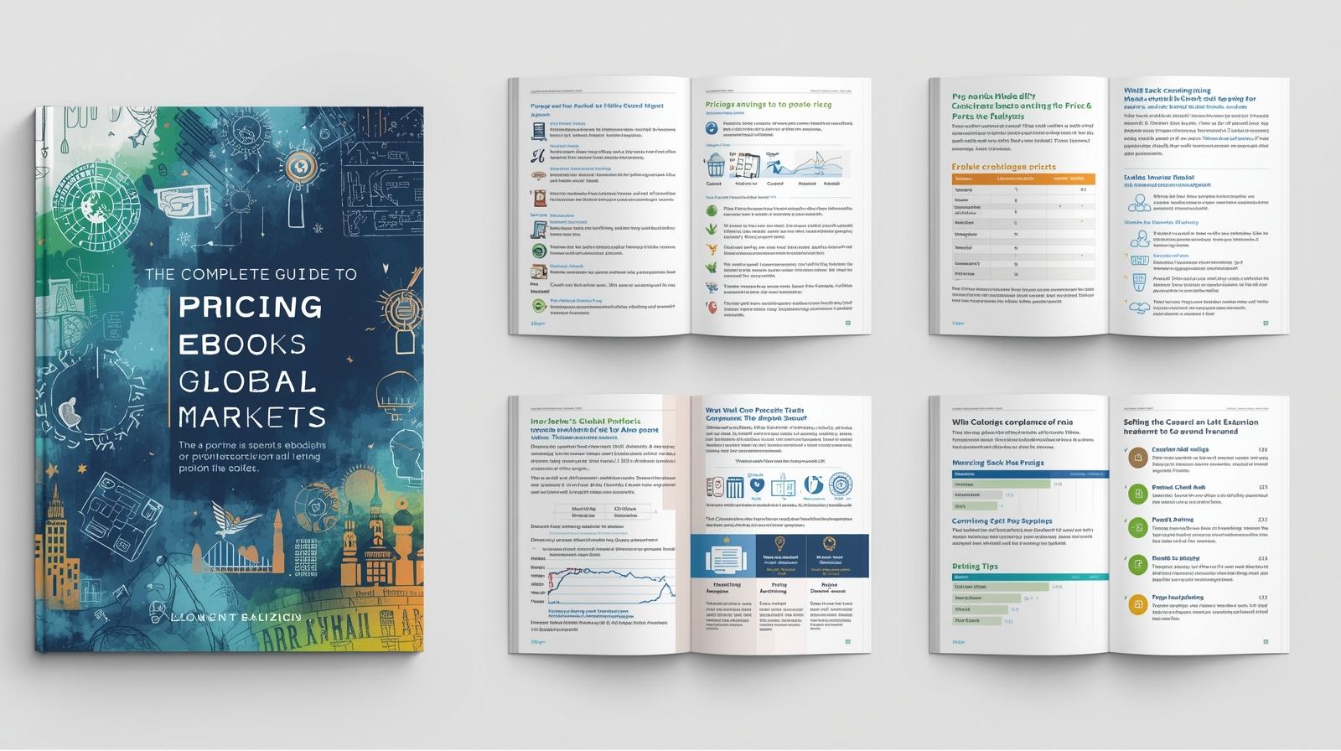Click the 'Erolale crobtiagse pricrts' table heading

coord(1004,167)
